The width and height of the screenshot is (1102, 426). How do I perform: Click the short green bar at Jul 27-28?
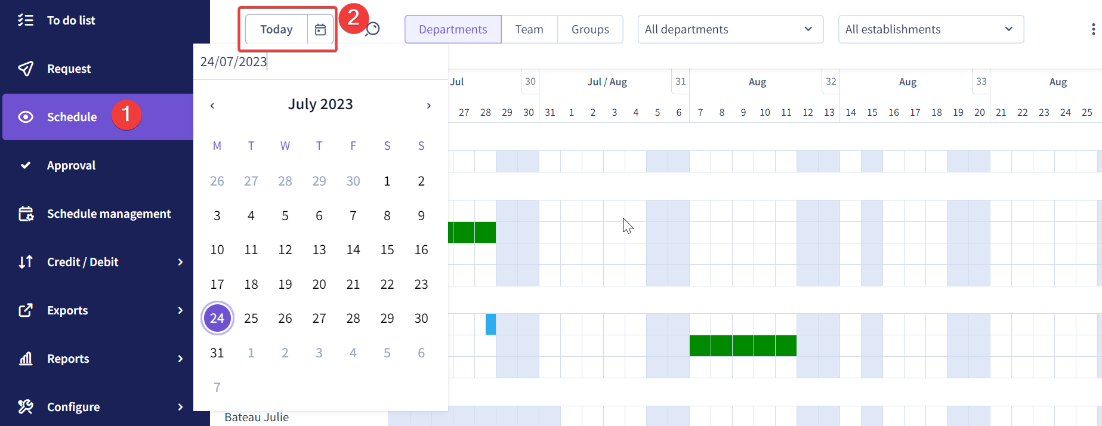(472, 232)
